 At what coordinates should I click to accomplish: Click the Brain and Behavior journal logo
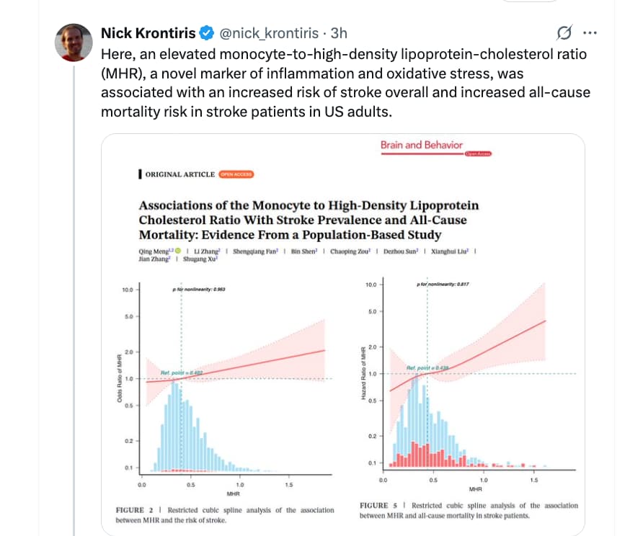(x=422, y=145)
